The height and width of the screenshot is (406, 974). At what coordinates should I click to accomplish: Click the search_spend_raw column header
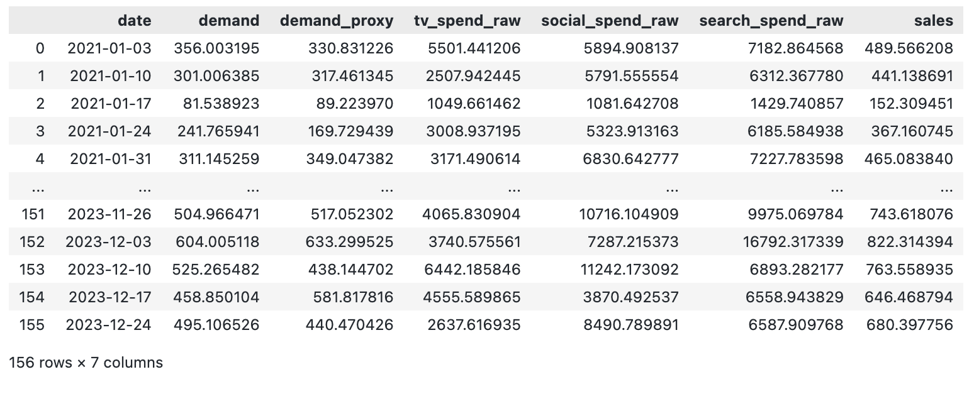pyautogui.click(x=771, y=21)
